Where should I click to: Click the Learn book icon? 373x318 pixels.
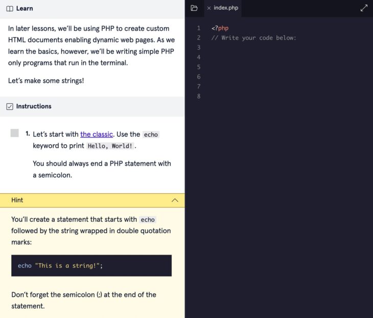10,9
